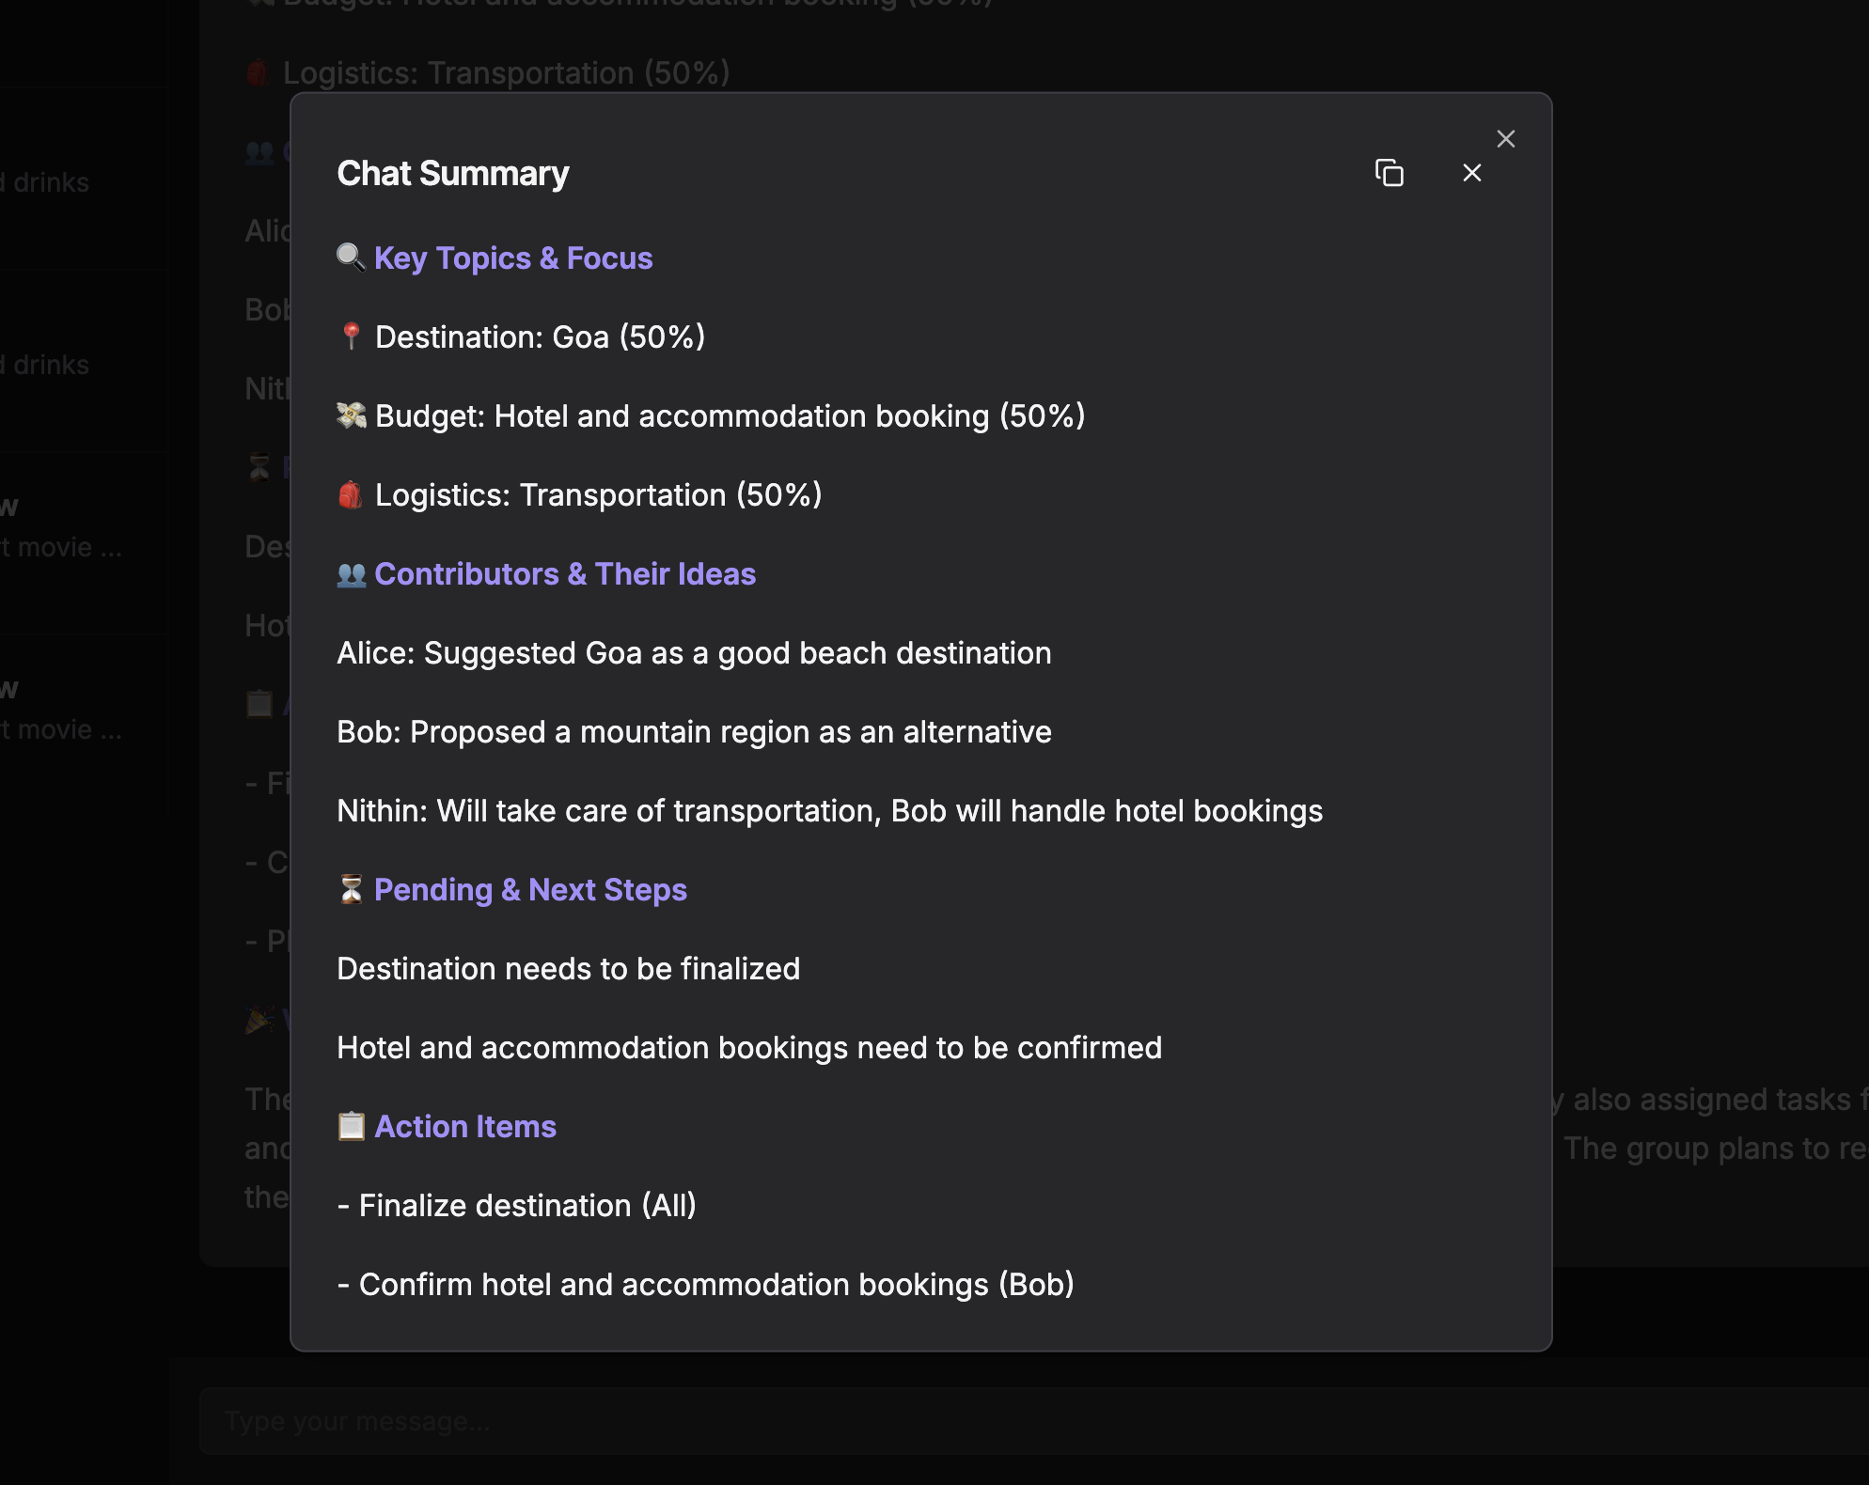Click the magnifying glass emoji icon
Viewport: 1869px width, 1485px height.
(x=351, y=258)
